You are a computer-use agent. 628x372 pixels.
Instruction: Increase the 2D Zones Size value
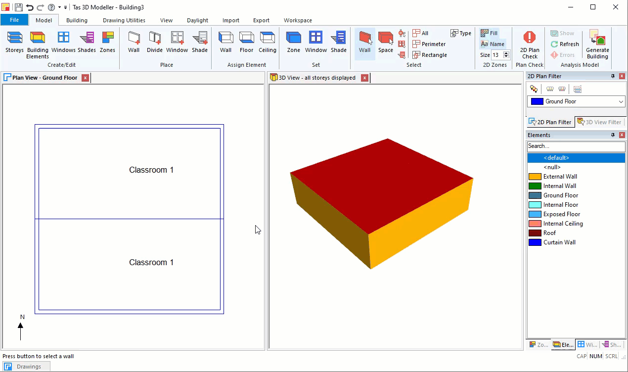click(506, 53)
